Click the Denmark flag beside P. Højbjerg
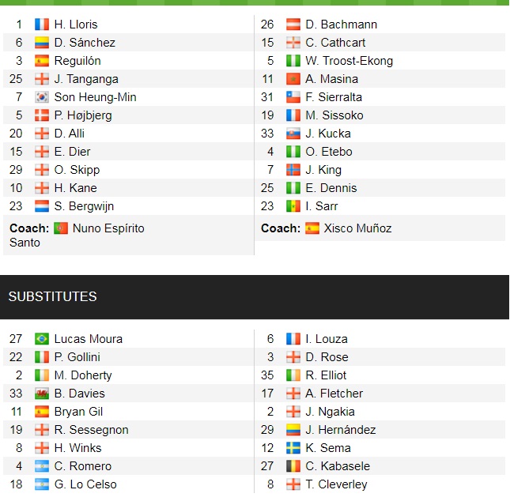The image size is (510, 501). [42, 115]
